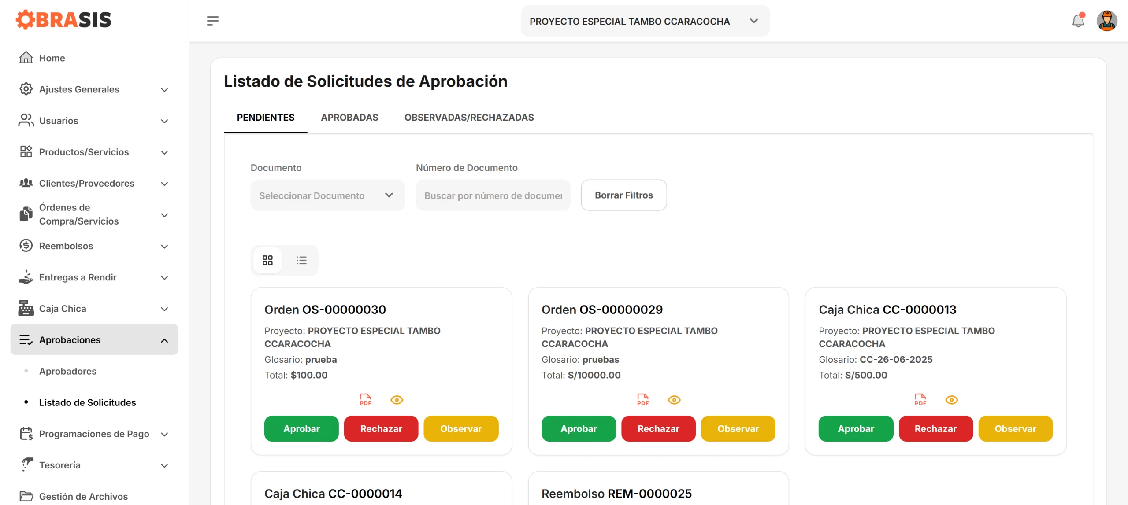The height and width of the screenshot is (505, 1128).
Task: Click Borrar Filtros button
Action: 623,195
